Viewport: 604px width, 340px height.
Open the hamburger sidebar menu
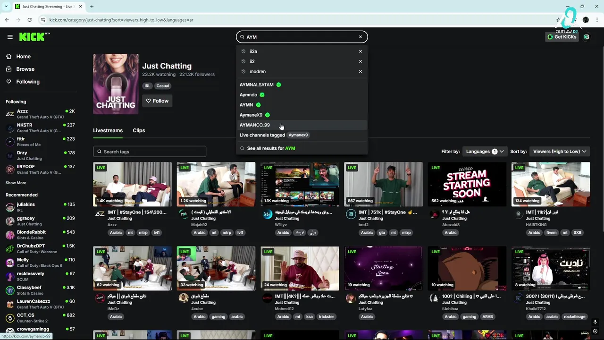[9, 37]
